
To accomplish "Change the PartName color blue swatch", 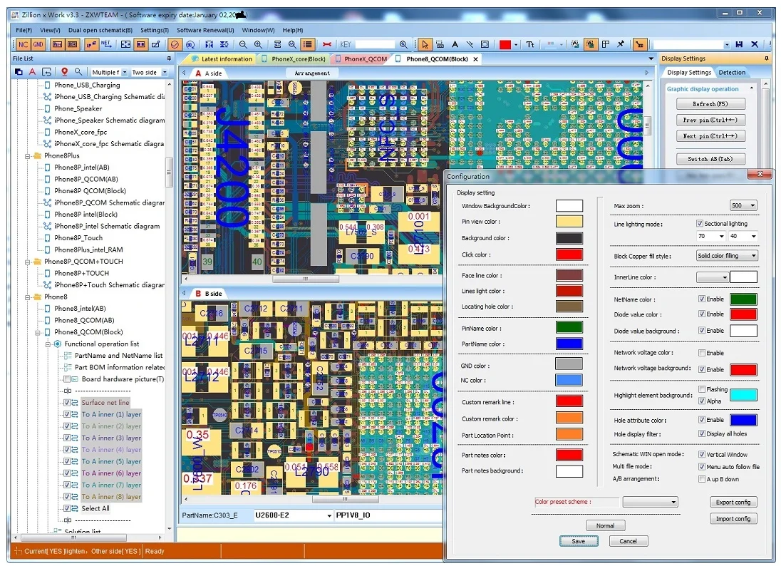I will point(569,344).
